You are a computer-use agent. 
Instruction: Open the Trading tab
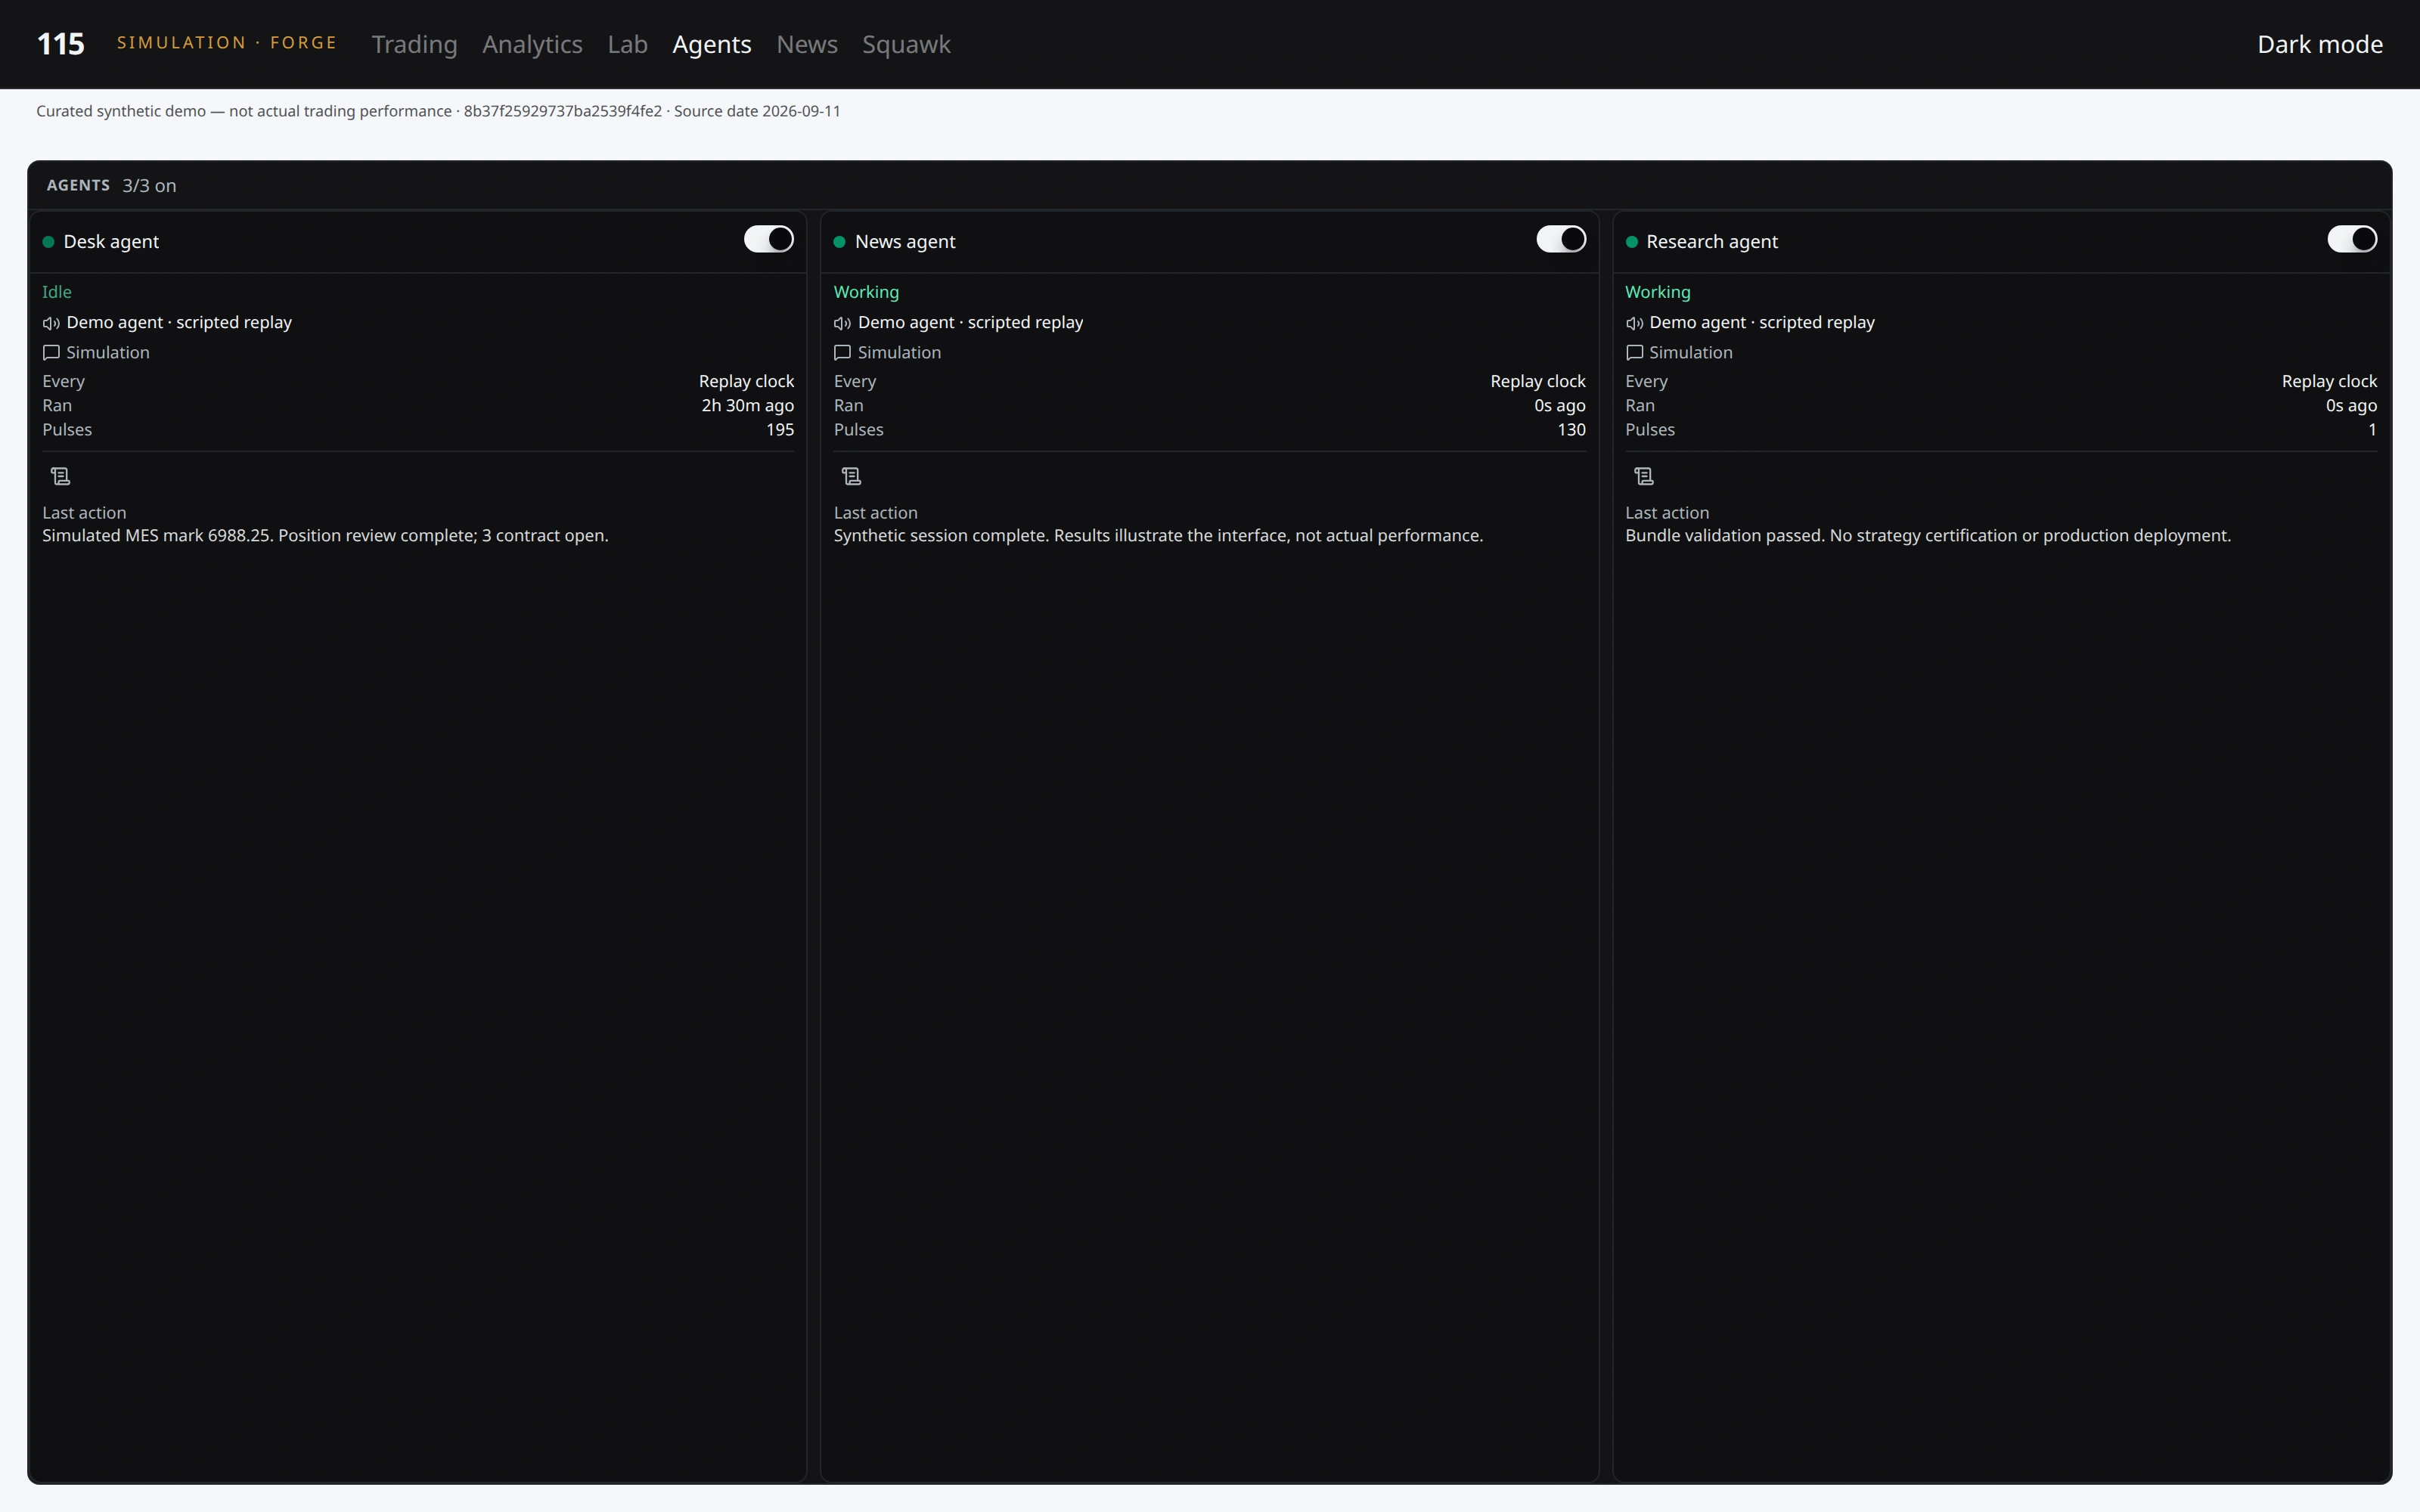pyautogui.click(x=414, y=44)
